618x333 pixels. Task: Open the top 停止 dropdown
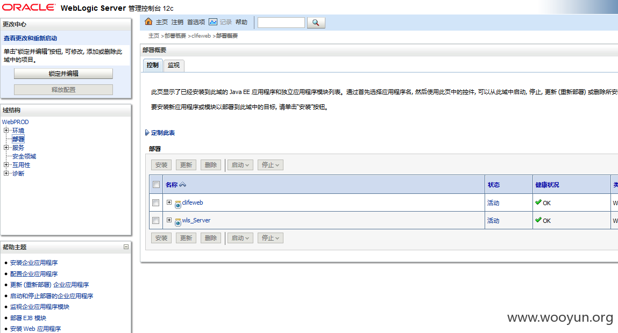coord(271,165)
